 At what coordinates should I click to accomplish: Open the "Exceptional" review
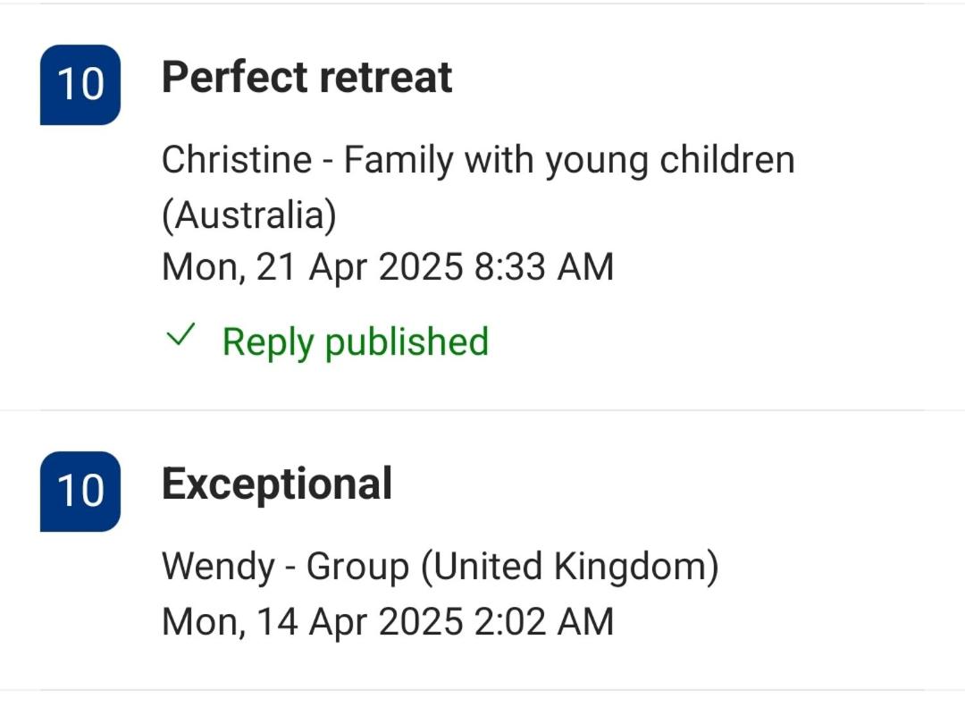(276, 484)
